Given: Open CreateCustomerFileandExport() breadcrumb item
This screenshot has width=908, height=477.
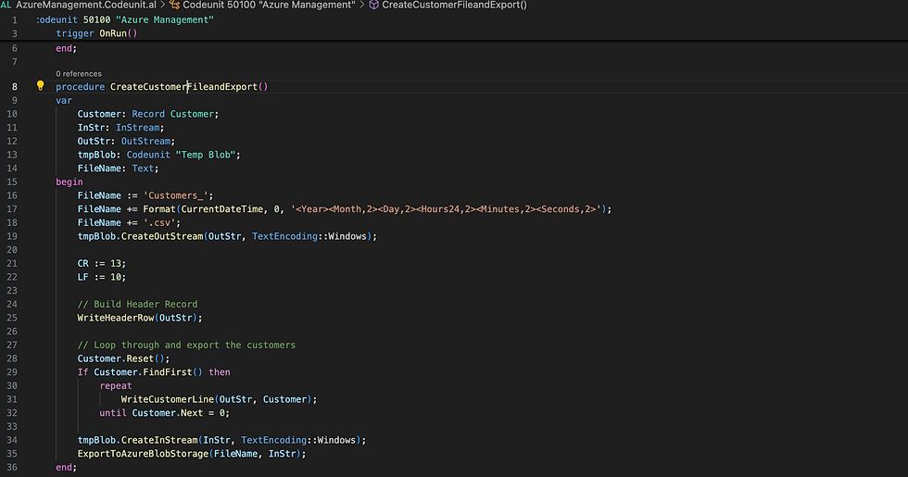Looking at the screenshot, I should pyautogui.click(x=455, y=5).
